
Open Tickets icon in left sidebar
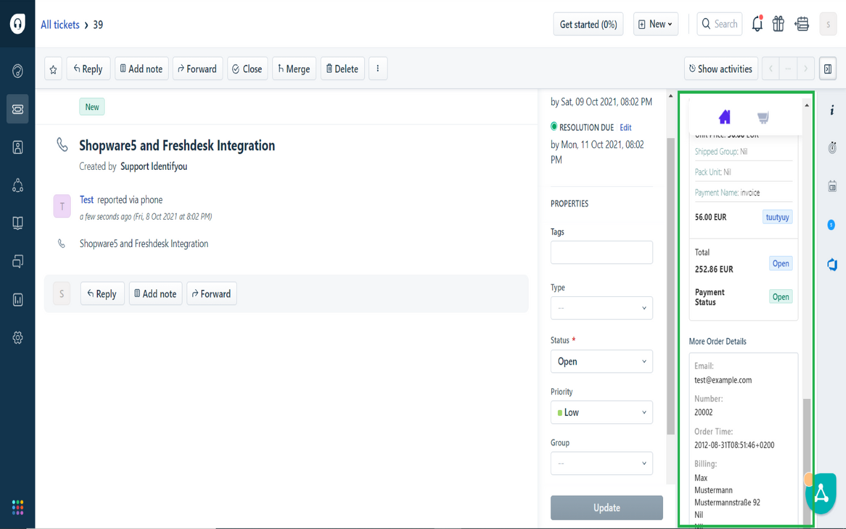17,109
